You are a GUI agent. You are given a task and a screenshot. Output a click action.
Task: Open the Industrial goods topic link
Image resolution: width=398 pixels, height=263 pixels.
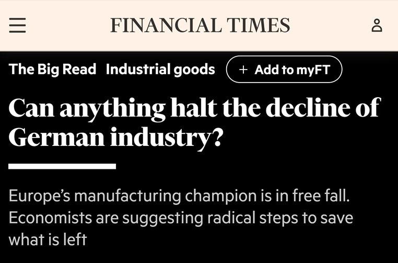[160, 69]
